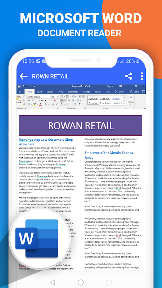Screen dimensions: 162x288
Task: Tap Android Home circle button
Action: tap(81, 282)
